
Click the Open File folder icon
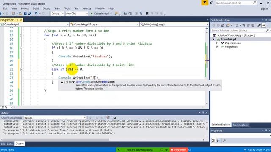20,14
